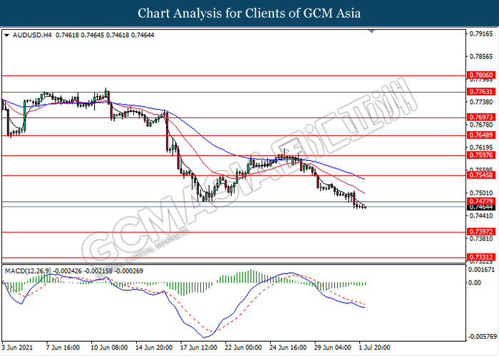The height and width of the screenshot is (356, 499).
Task: Click the current price 0.74644 label
Action: [481, 207]
